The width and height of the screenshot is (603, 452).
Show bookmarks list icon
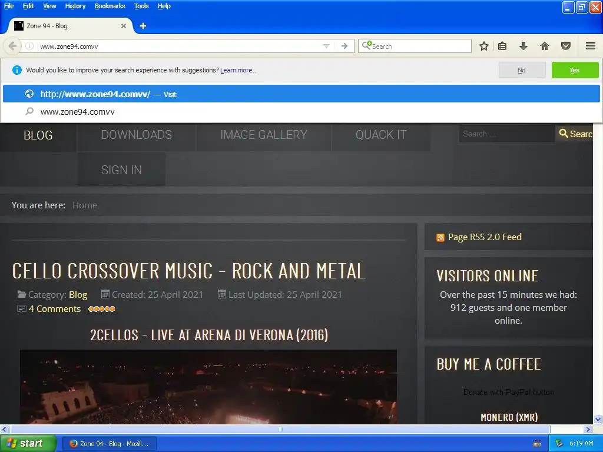pyautogui.click(x=502, y=46)
